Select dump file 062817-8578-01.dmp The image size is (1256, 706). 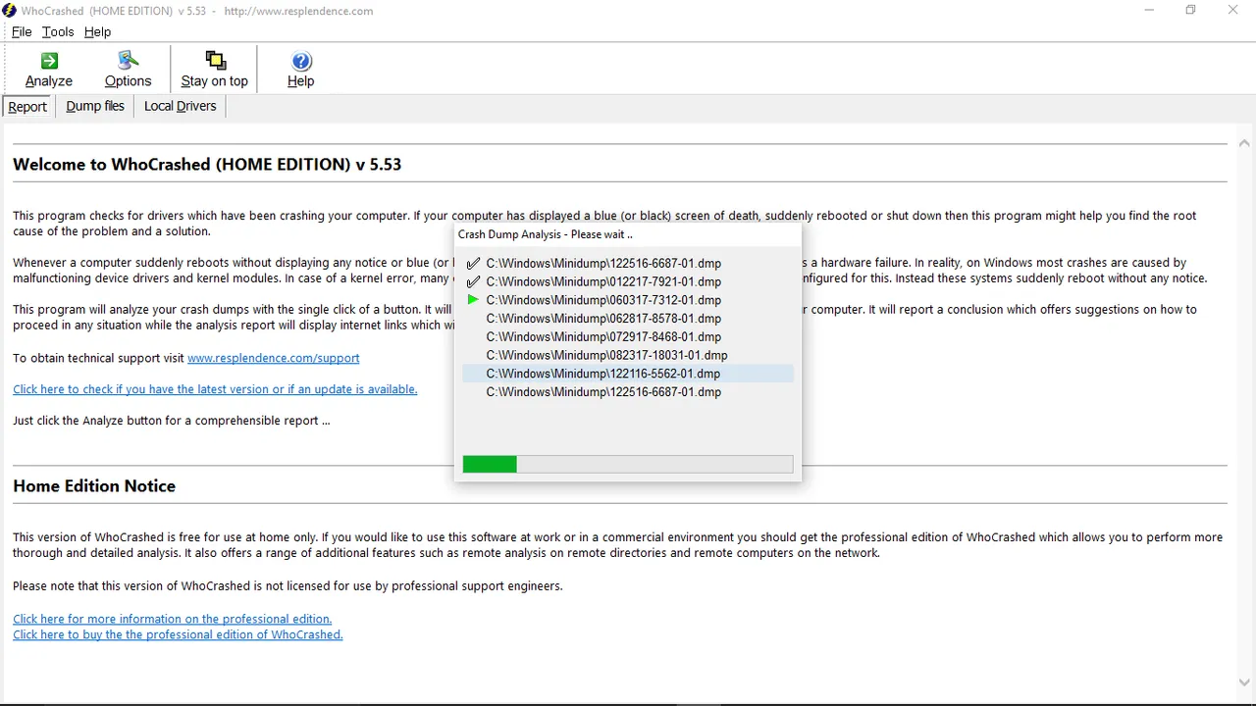click(603, 319)
